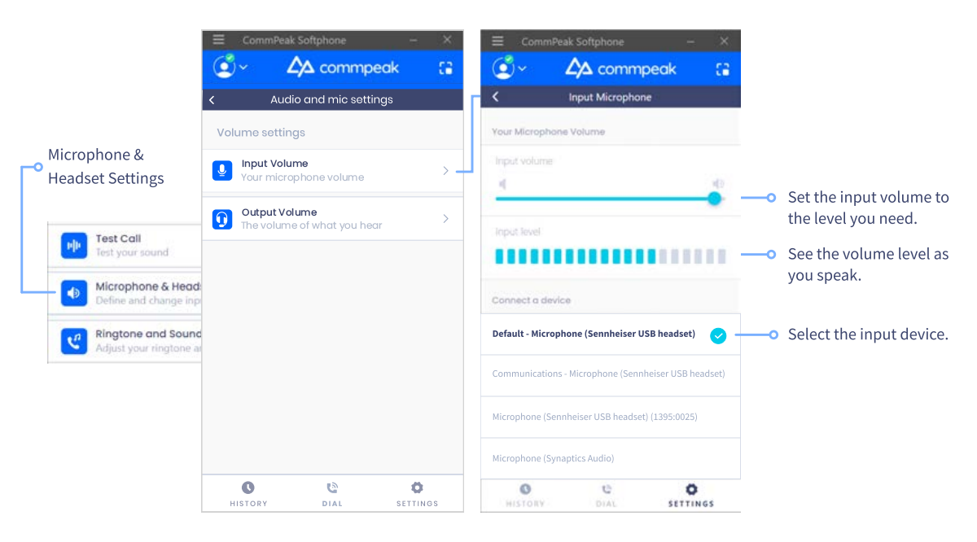This screenshot has width=977, height=542.
Task: Go back from Input Microphone screen
Action: click(495, 97)
